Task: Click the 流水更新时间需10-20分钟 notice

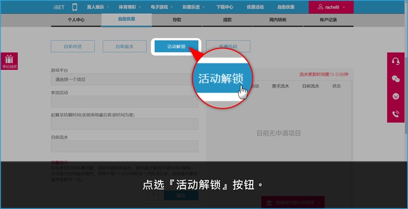Action: [x=324, y=74]
